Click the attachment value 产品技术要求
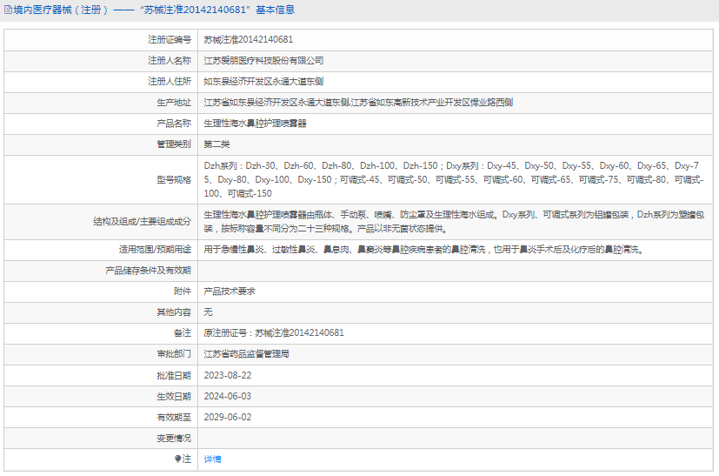 point(230,291)
